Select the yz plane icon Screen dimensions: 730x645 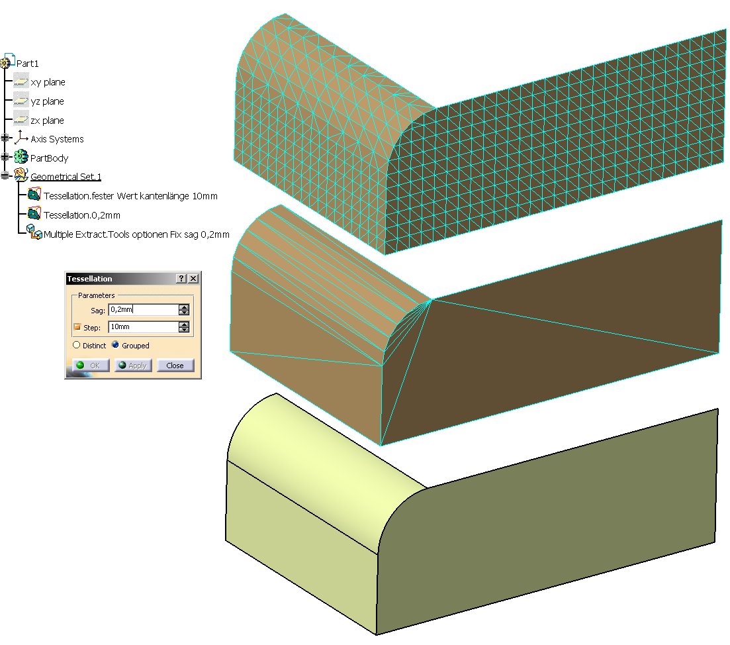[x=21, y=101]
